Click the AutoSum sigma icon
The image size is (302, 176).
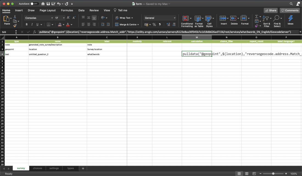[x=256, y=17]
